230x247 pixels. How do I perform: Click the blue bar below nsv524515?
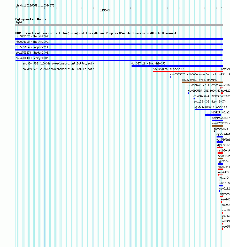[x=119, y=44]
